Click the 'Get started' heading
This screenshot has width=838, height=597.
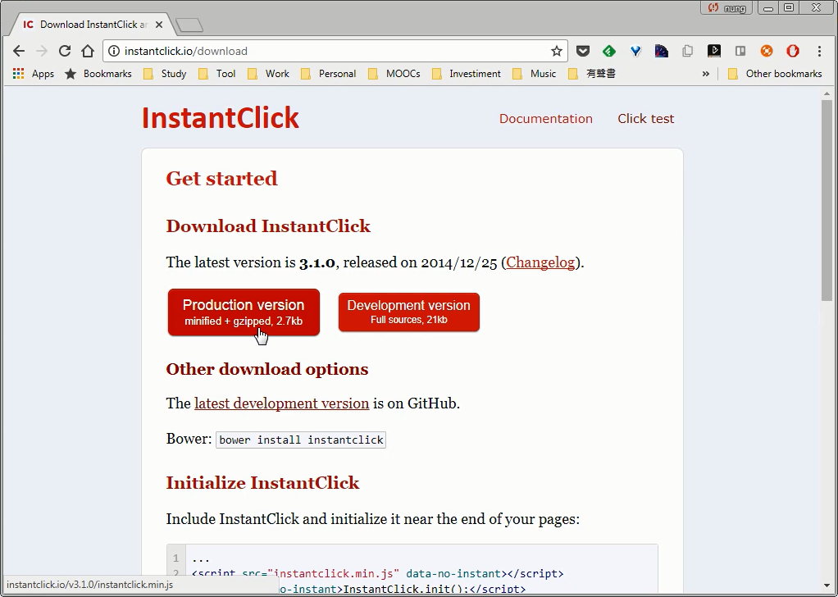click(x=221, y=179)
